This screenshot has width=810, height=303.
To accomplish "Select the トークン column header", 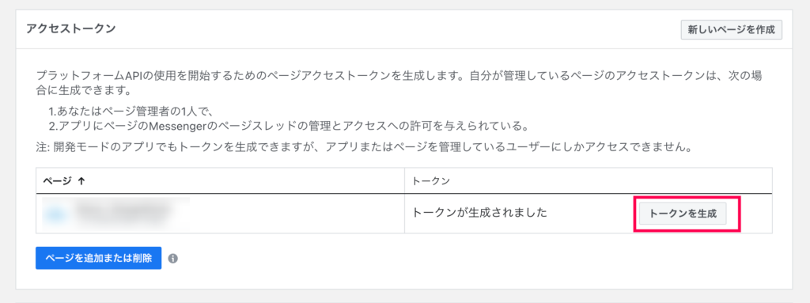I will tap(430, 181).
